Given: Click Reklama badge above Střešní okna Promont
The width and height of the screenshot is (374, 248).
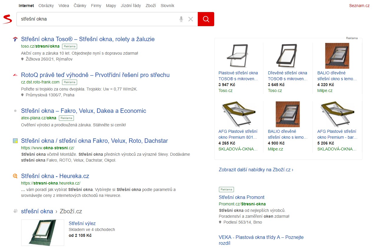Looking at the screenshot, I should click(x=226, y=190).
